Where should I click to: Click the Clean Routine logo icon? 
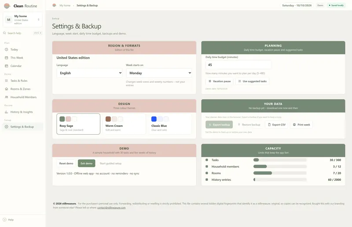[x=7, y=6]
